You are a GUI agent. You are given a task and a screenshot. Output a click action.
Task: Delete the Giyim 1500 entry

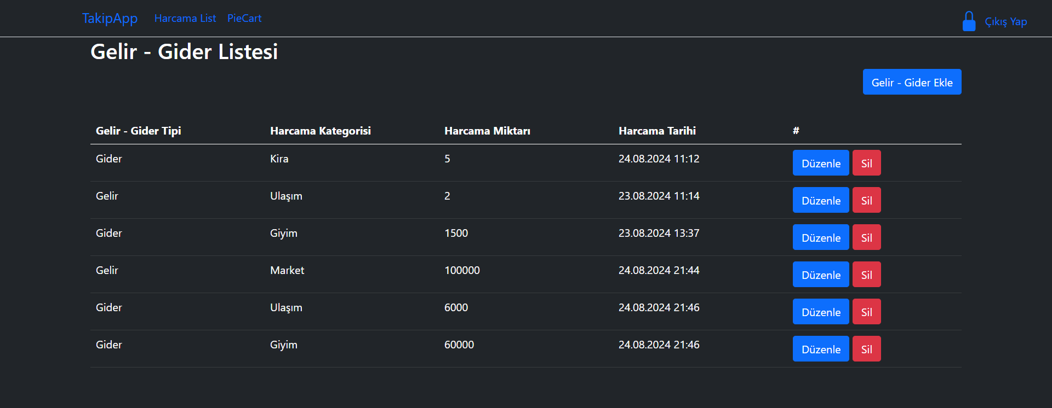tap(866, 237)
